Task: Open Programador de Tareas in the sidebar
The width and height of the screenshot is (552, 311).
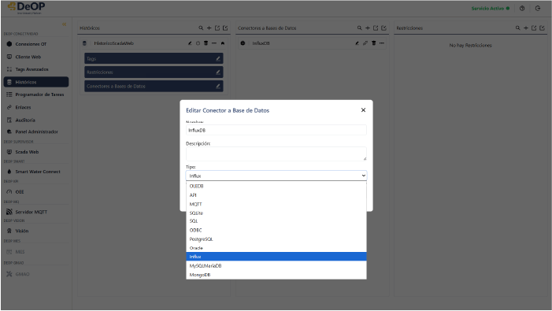Action: (x=36, y=94)
